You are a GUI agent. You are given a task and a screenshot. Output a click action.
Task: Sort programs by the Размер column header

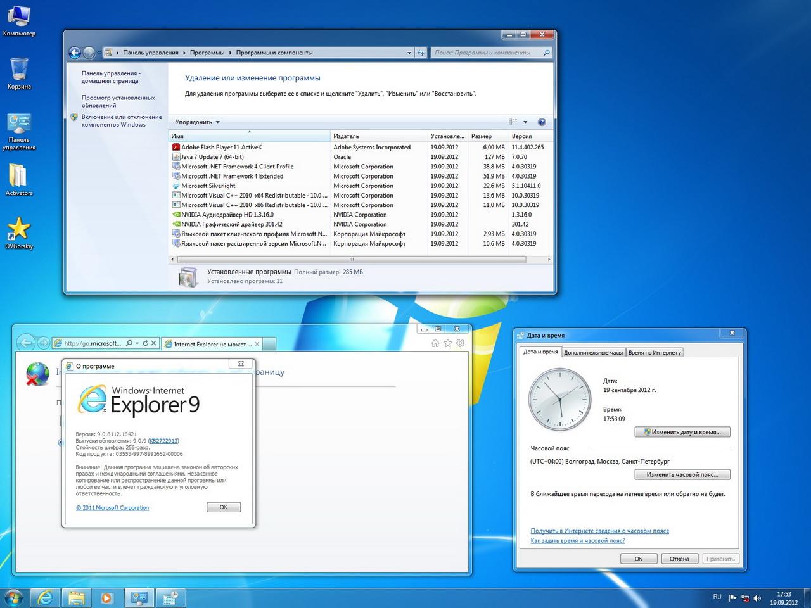click(489, 136)
